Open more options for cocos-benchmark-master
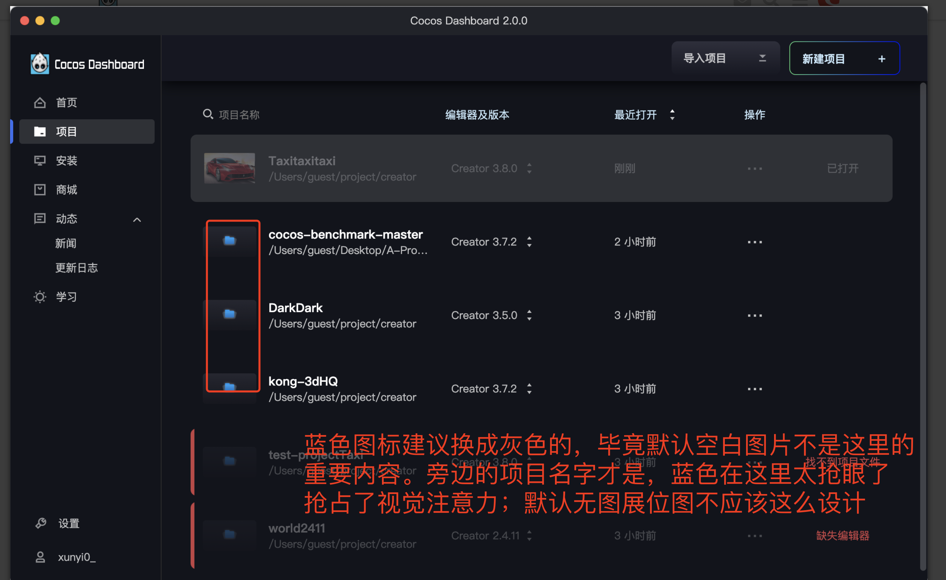This screenshot has width=946, height=580. point(755,242)
